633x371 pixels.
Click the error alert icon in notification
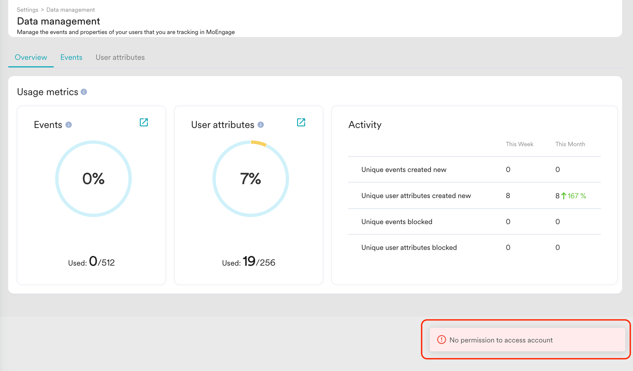click(441, 340)
